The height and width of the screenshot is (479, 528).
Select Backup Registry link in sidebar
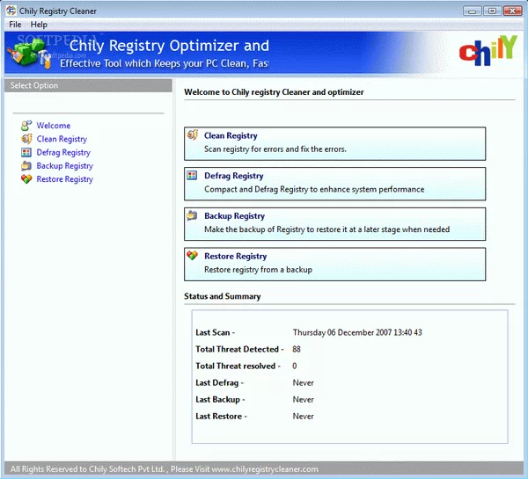coord(64,166)
